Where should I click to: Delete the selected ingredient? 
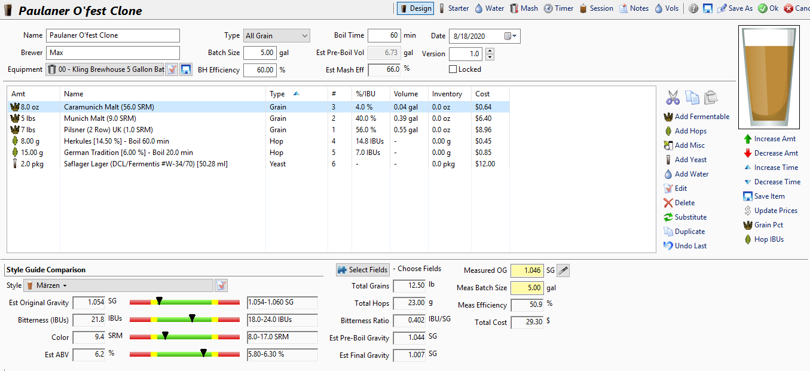point(679,203)
